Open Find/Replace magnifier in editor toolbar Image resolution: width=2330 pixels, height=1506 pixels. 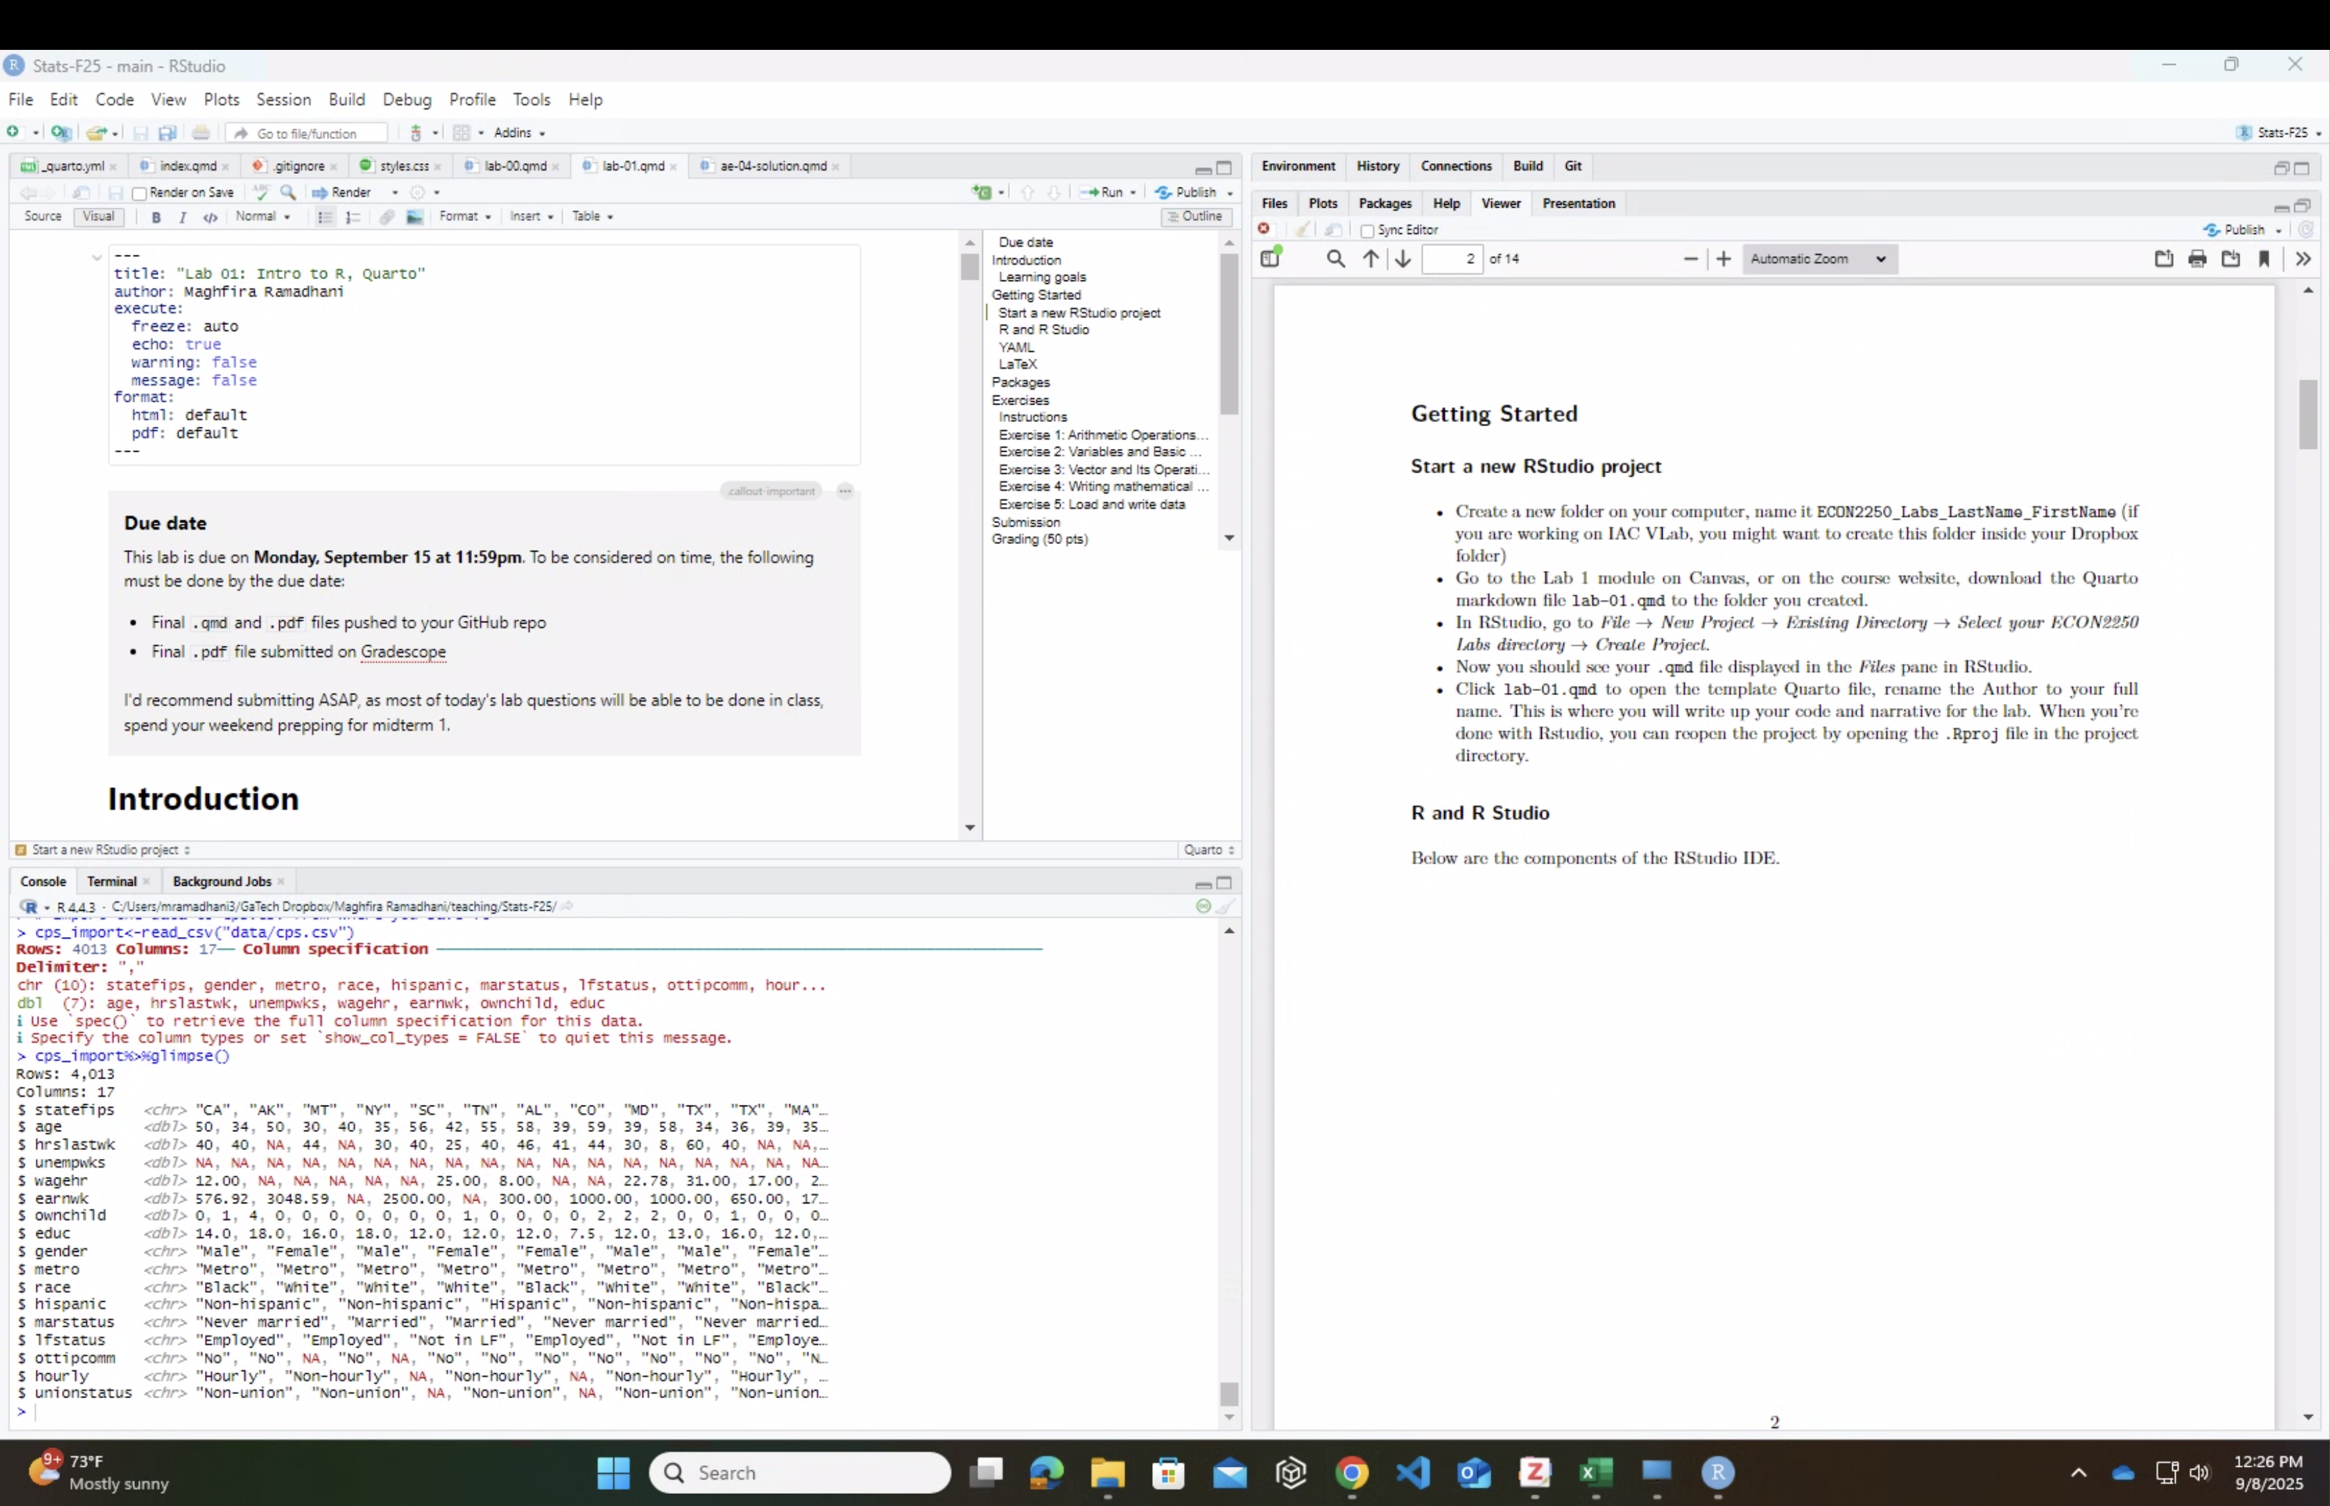pyautogui.click(x=287, y=193)
